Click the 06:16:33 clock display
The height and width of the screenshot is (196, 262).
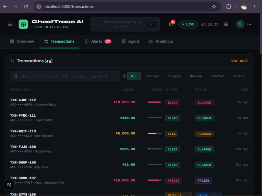click(210, 24)
